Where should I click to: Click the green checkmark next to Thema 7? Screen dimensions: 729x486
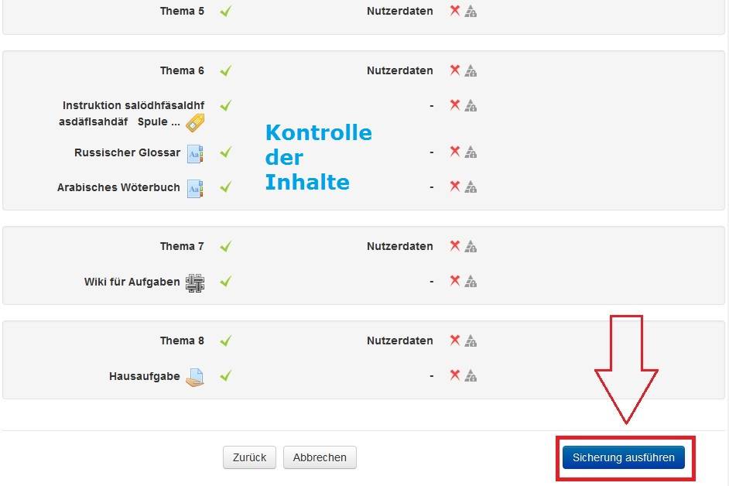point(225,246)
